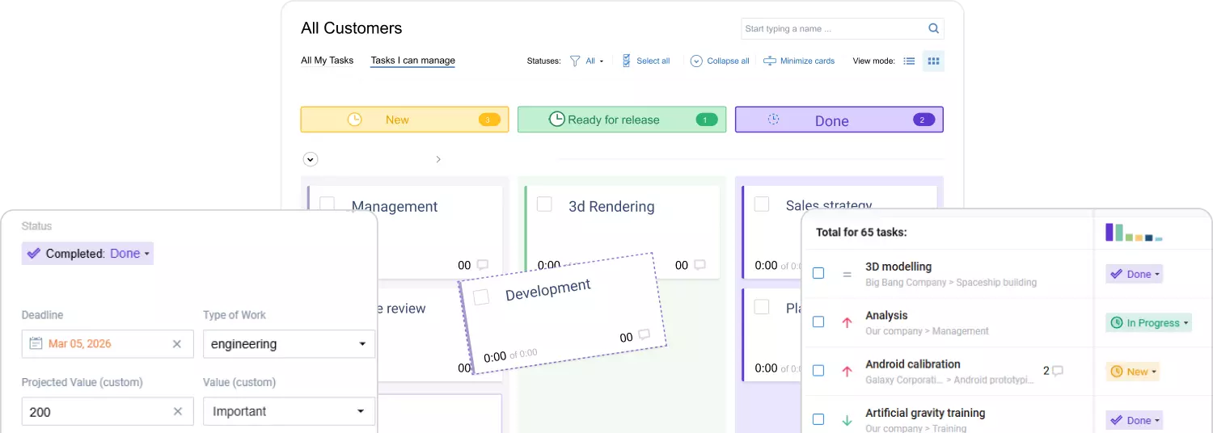Open the Android calibration task title
Image resolution: width=1213 pixels, height=433 pixels.
tap(913, 364)
